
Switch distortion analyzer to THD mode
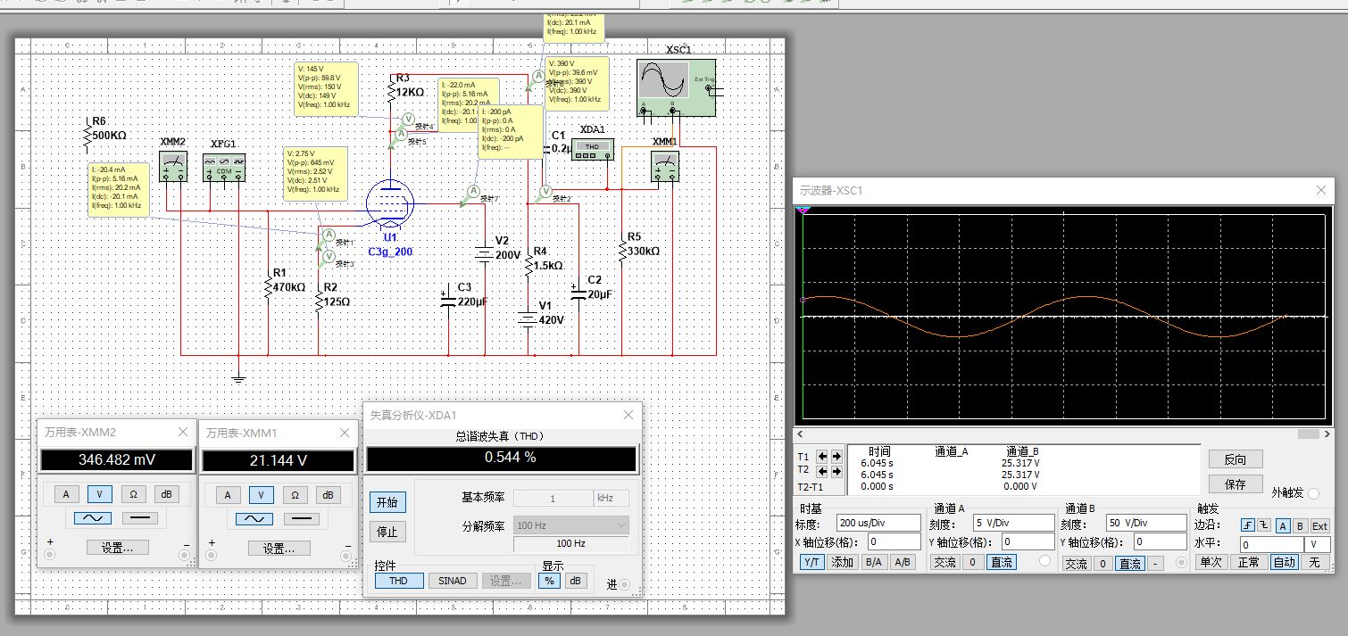coord(398,581)
